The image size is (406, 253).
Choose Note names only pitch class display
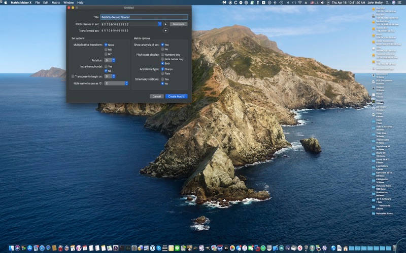click(162, 59)
